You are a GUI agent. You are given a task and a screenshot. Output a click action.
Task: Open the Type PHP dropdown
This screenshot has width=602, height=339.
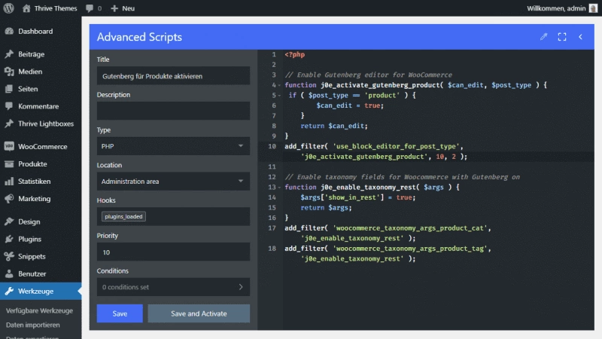(x=173, y=146)
